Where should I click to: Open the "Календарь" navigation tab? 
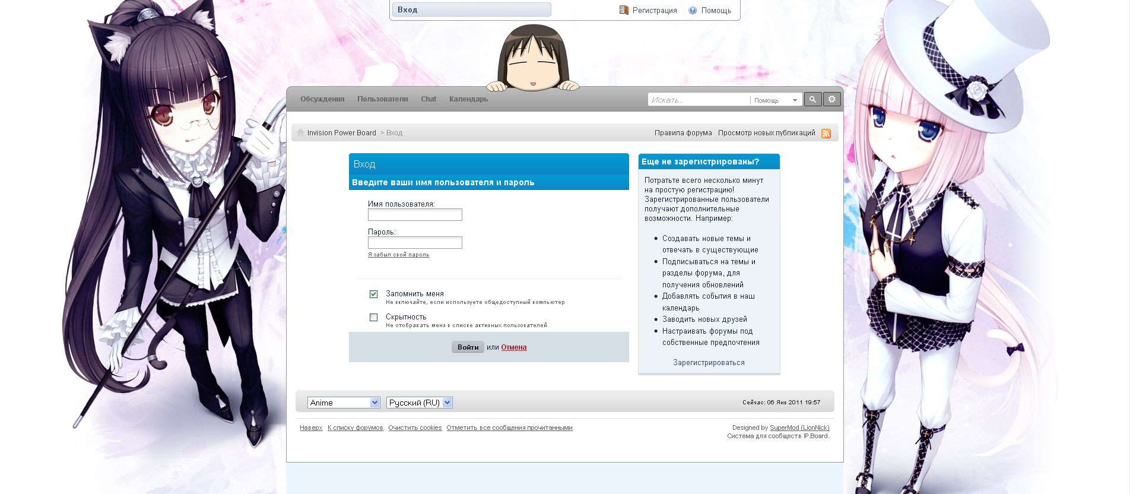[x=468, y=99]
